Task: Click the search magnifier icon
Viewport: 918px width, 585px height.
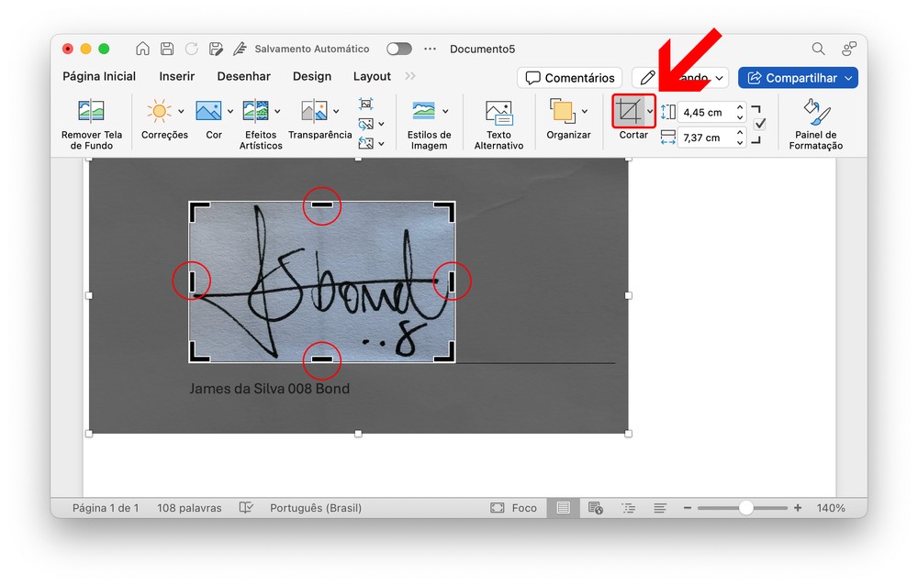Action: 818,49
